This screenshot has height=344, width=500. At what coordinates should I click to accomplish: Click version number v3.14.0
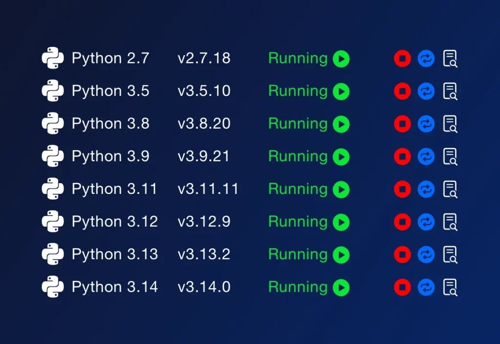[x=204, y=287]
